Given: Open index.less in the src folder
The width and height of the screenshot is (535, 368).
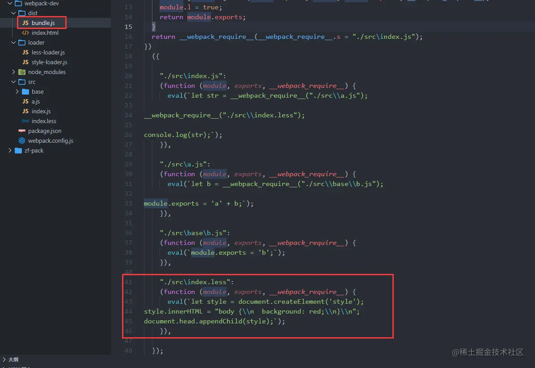Looking at the screenshot, I should (44, 121).
